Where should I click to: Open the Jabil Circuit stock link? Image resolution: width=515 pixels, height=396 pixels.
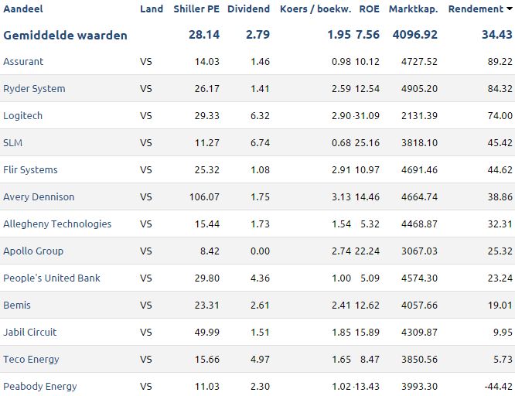point(30,333)
